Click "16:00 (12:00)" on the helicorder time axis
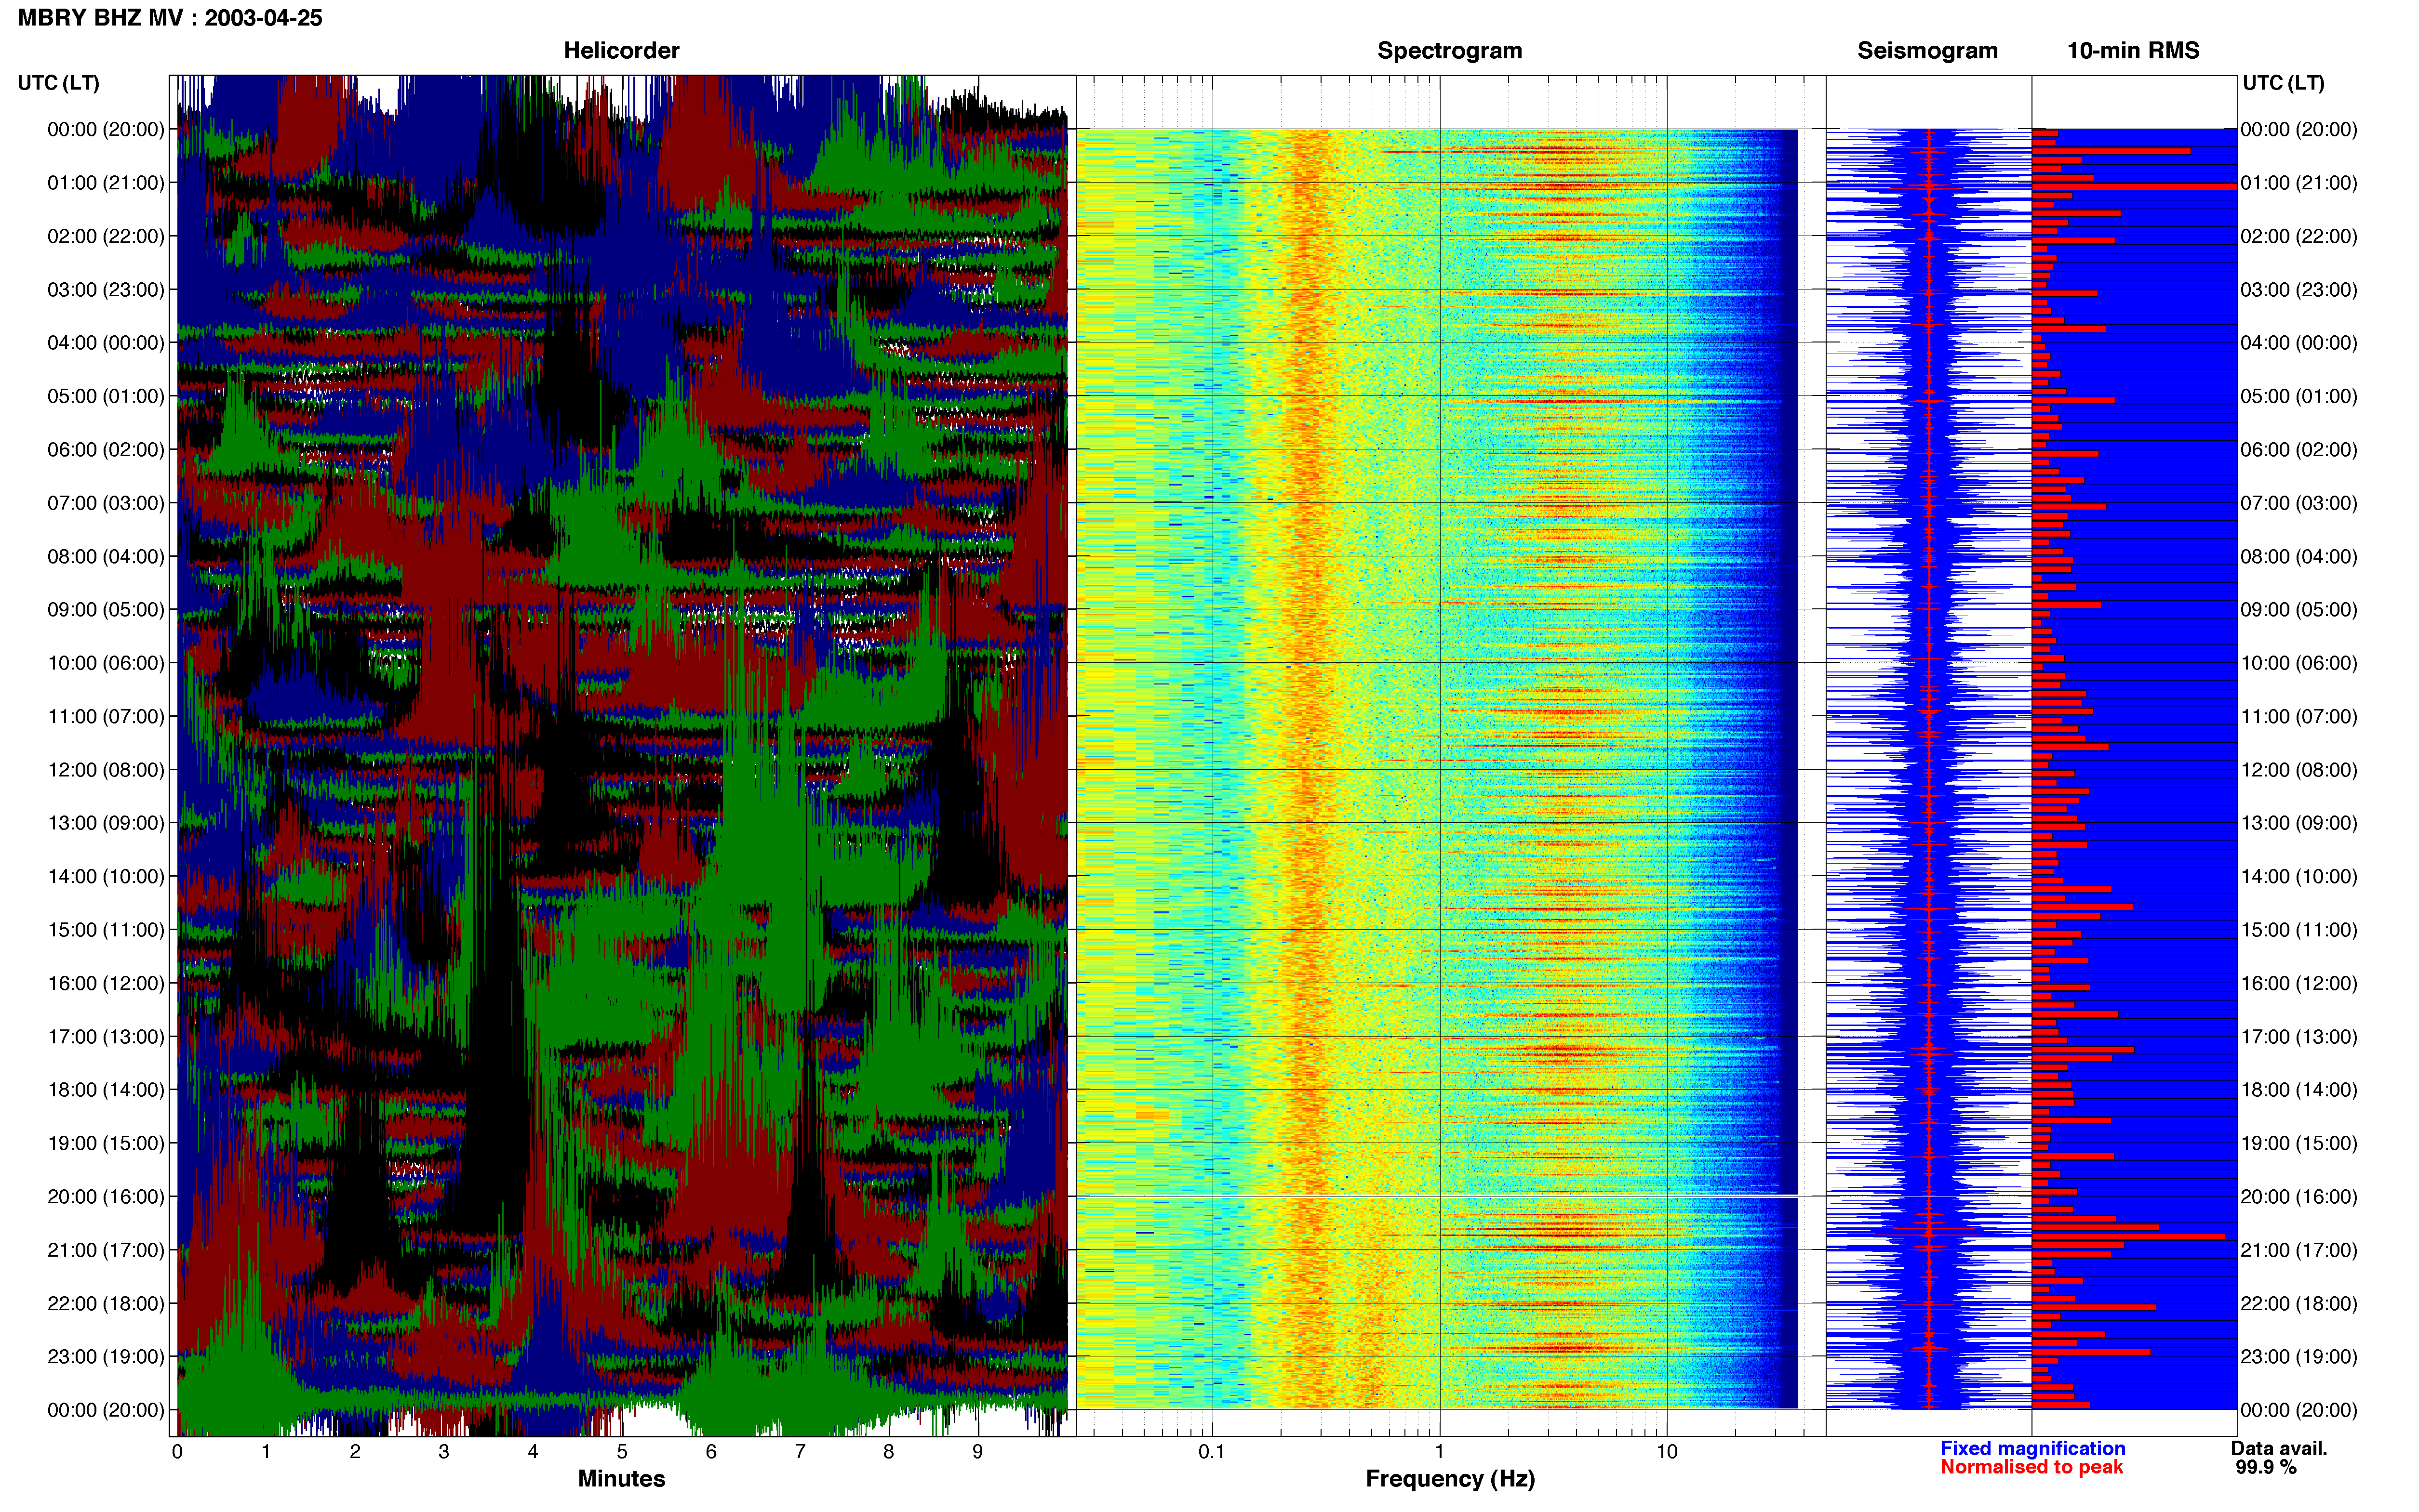 [106, 983]
